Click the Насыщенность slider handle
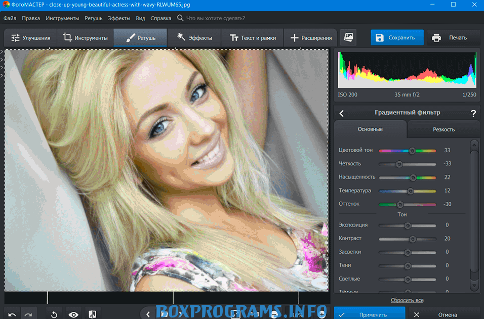This screenshot has width=484, height=319. pyautogui.click(x=413, y=177)
